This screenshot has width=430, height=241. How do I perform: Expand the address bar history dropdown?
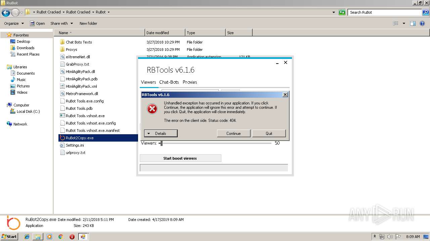(x=334, y=12)
